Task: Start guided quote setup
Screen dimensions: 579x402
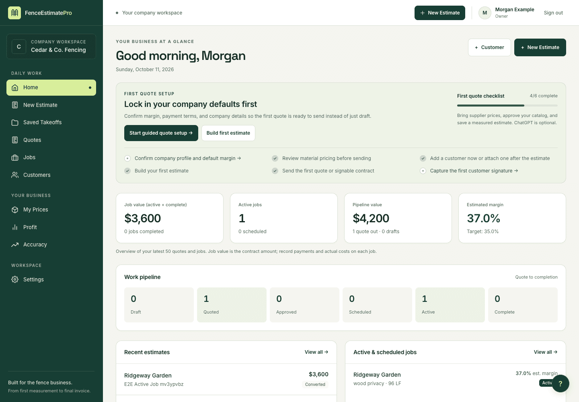Action: coord(161,133)
